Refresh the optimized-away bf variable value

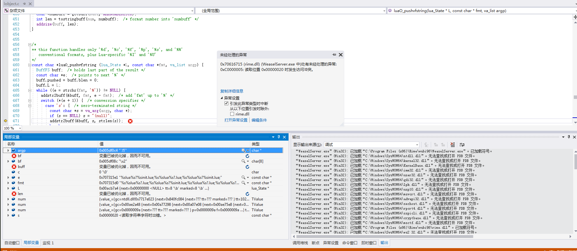coord(247,156)
